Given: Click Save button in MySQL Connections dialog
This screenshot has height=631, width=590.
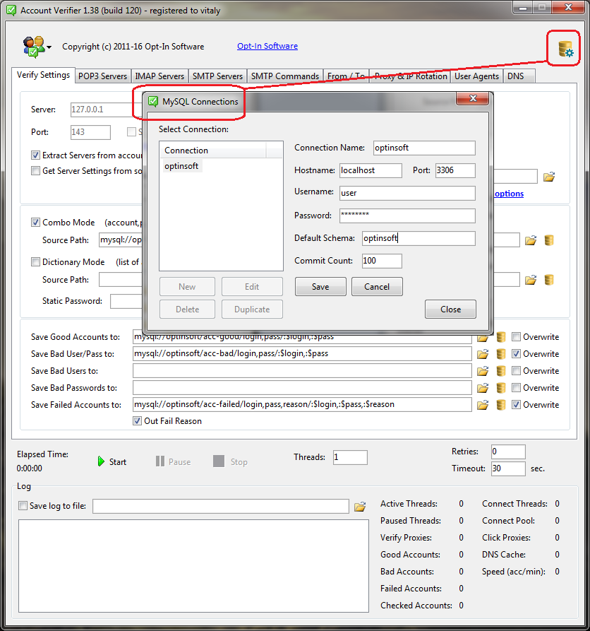Looking at the screenshot, I should [320, 287].
